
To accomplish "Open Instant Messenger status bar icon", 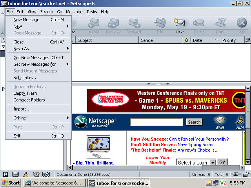I will coord(25,174).
